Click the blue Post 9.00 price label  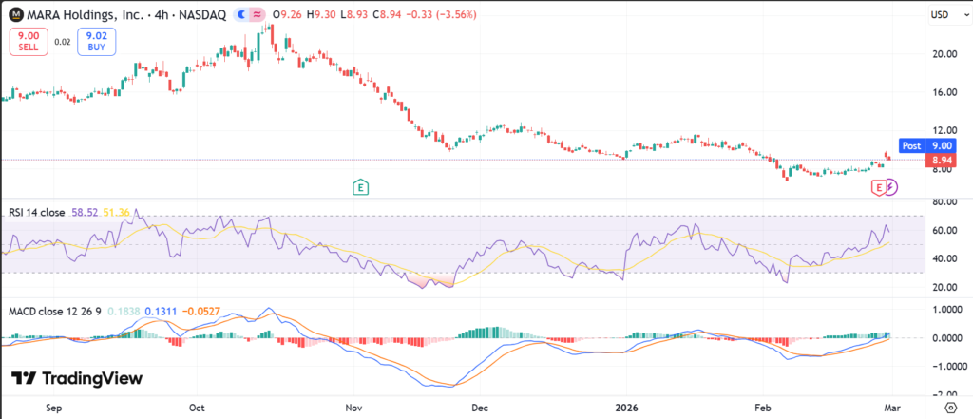click(926, 145)
